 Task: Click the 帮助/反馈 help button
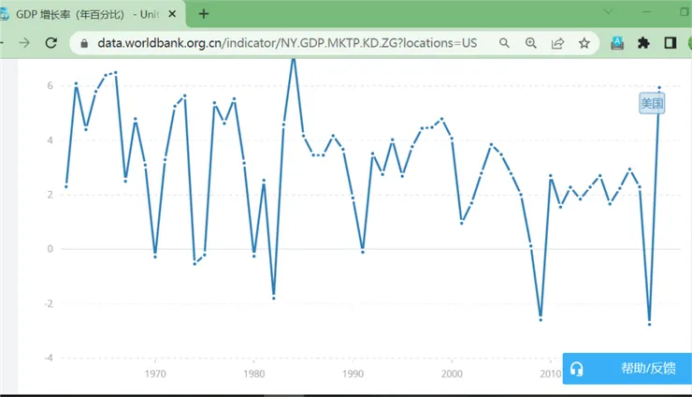coord(627,368)
